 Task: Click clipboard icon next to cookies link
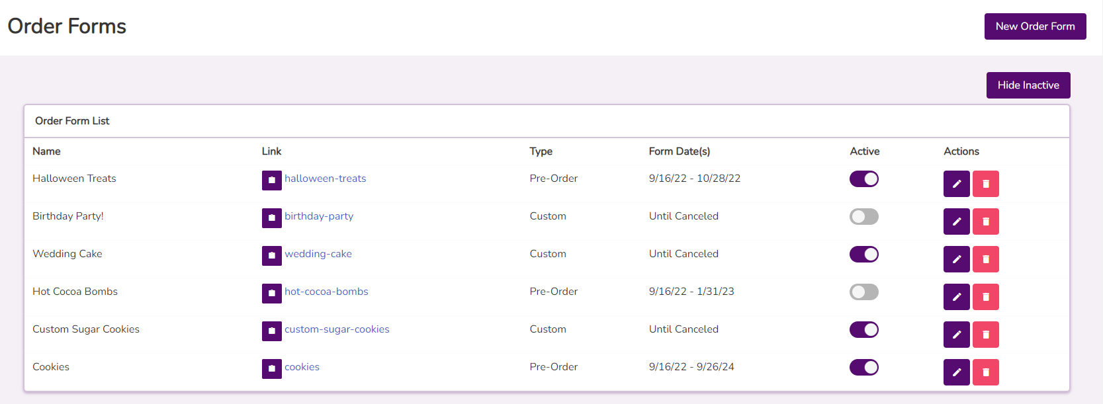point(271,369)
